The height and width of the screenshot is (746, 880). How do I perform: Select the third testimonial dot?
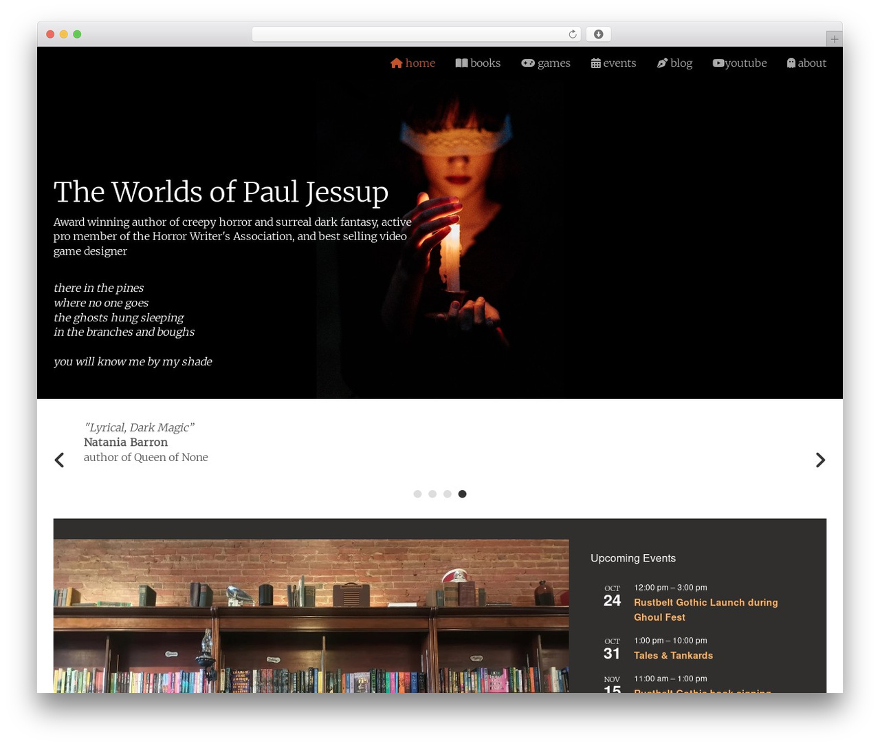click(448, 494)
